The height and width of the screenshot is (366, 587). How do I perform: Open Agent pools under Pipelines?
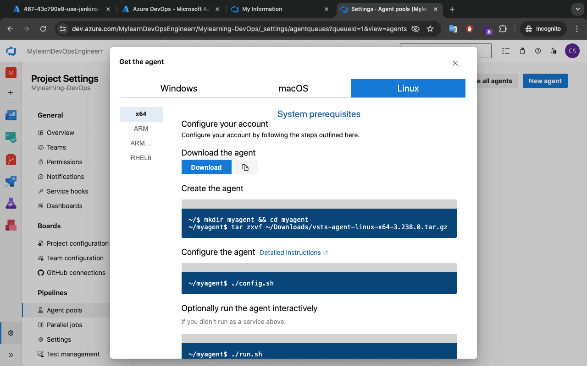(64, 310)
